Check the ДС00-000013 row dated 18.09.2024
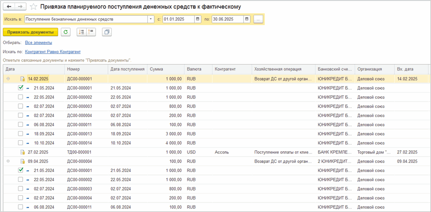The image size is (431, 212). point(21,133)
